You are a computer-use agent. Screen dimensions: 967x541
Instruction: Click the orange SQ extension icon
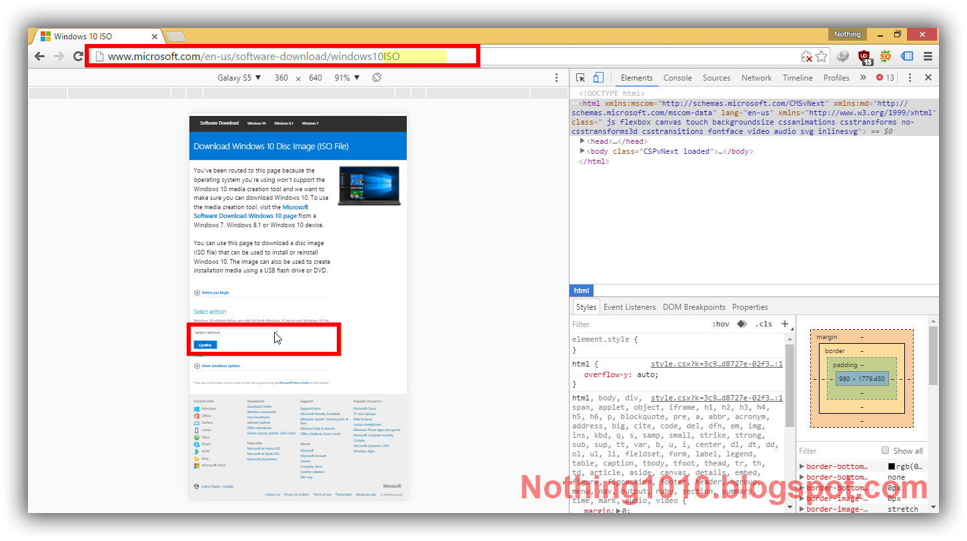point(886,57)
